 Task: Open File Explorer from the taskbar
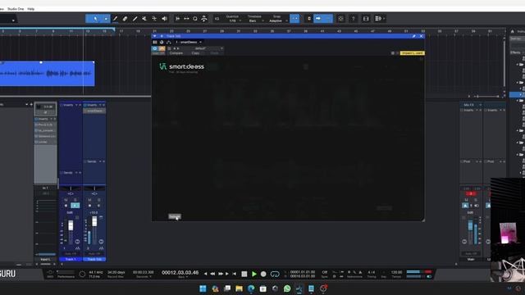239,288
